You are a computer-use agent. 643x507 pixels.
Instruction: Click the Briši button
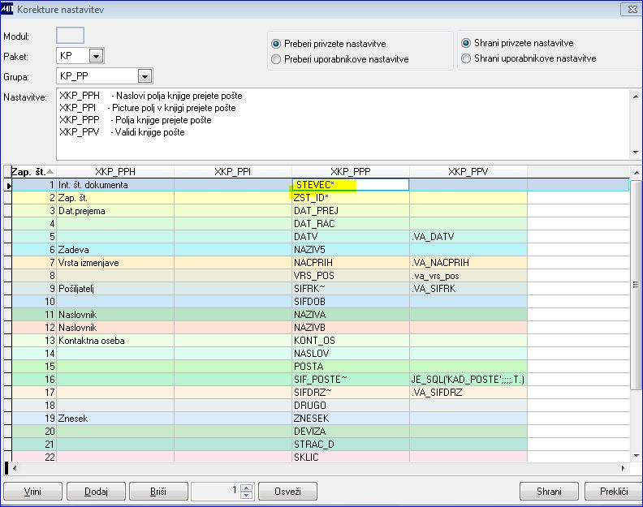[x=157, y=492]
